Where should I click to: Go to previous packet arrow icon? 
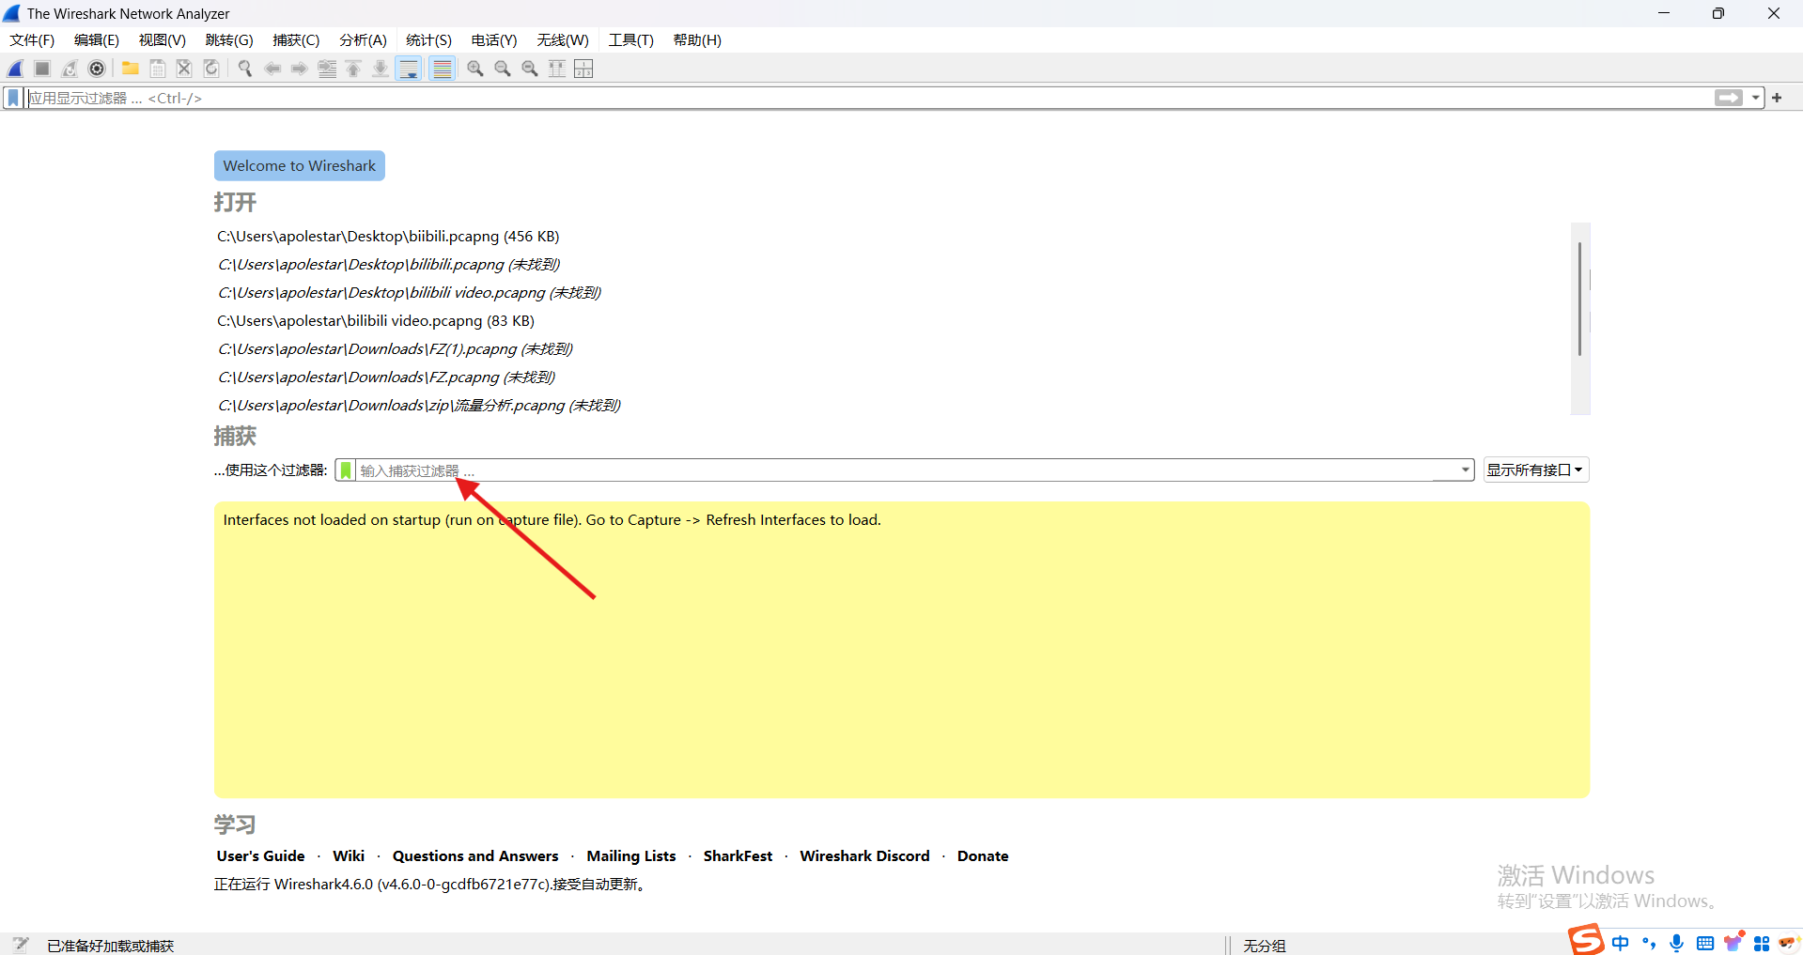coord(272,69)
